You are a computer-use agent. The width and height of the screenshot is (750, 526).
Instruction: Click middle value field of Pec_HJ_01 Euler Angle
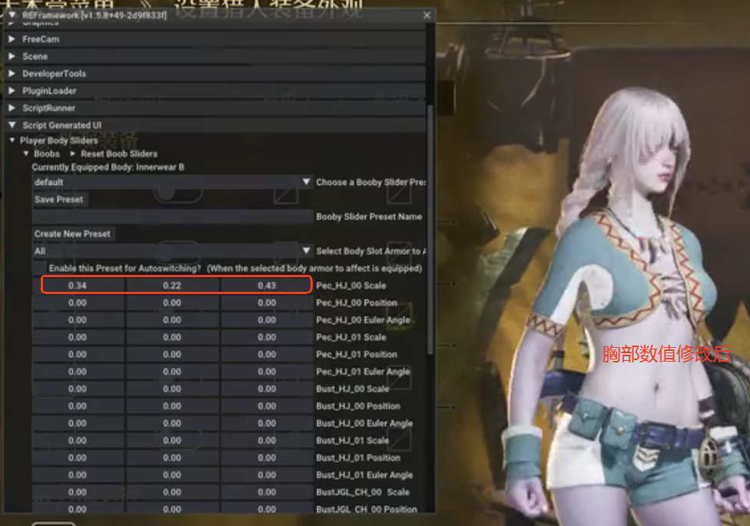pos(172,372)
